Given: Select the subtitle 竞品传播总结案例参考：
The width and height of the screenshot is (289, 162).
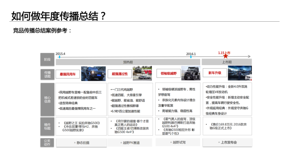Looking at the screenshot, I should click(x=42, y=30).
